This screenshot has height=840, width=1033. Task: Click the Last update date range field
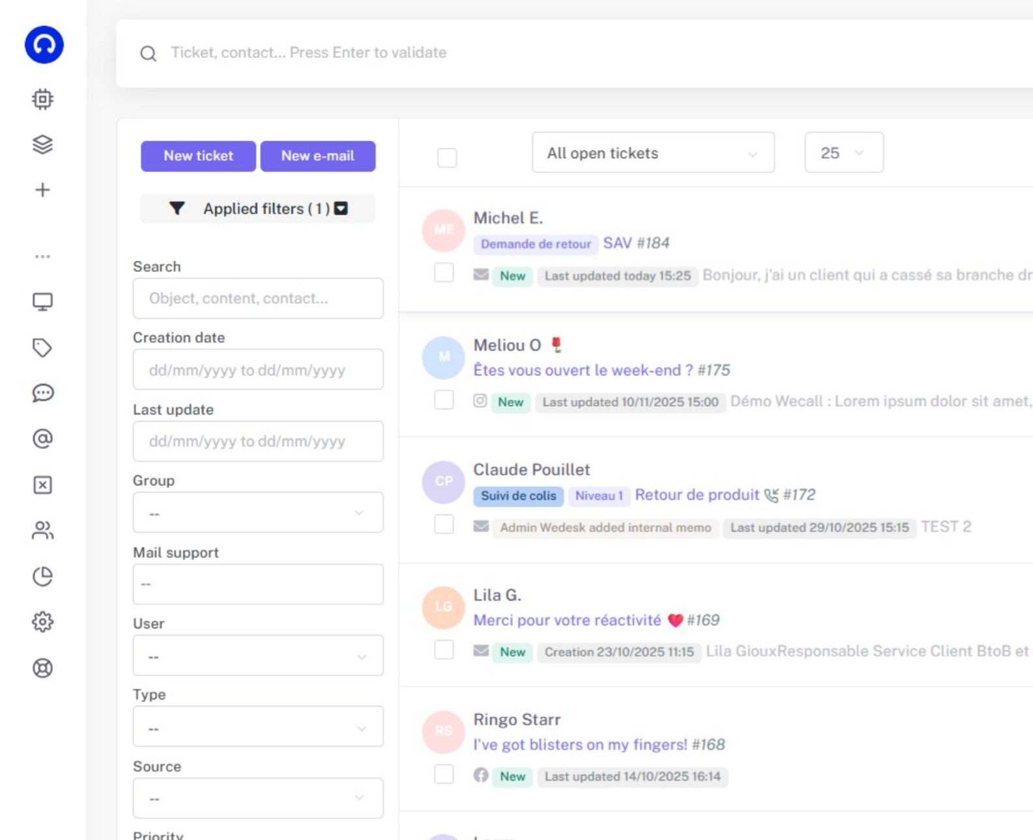pyautogui.click(x=258, y=441)
